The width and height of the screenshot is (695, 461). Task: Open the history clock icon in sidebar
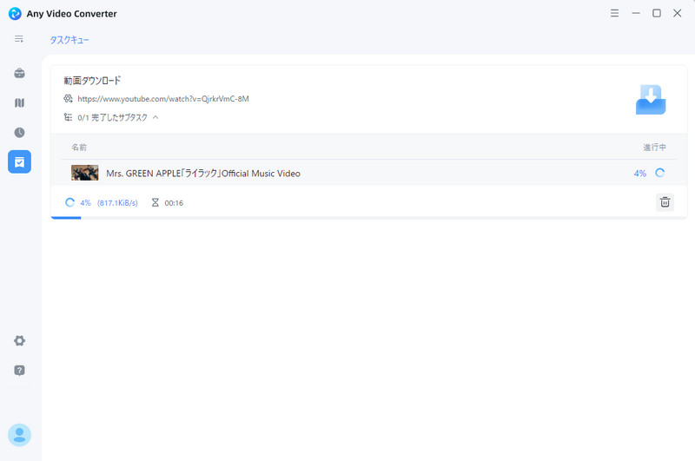pyautogui.click(x=19, y=133)
